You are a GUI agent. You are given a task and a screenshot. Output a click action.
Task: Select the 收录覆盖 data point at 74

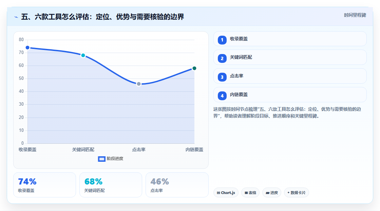(x=27, y=48)
